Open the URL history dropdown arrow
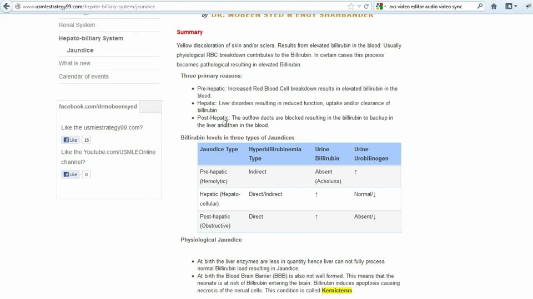Image resolution: width=533 pixels, height=299 pixels. point(359,7)
